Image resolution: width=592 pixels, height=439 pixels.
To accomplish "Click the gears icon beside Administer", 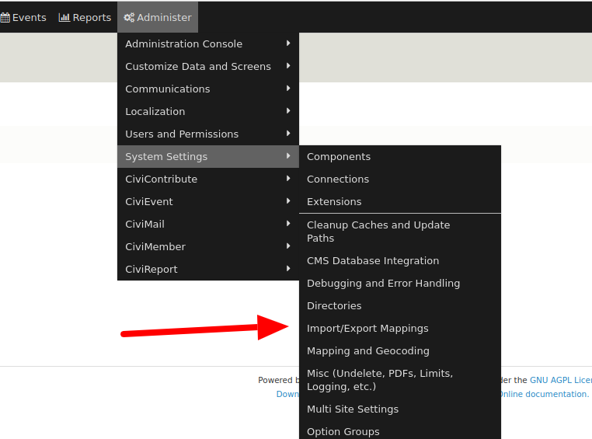I will coord(129,17).
